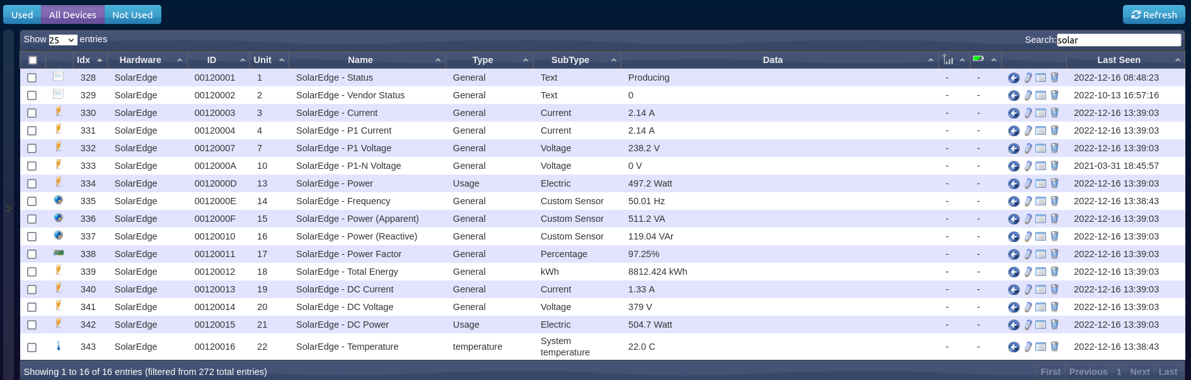The width and height of the screenshot is (1191, 380).
Task: Check the row for SolarEdge - Power
Action: [x=32, y=184]
